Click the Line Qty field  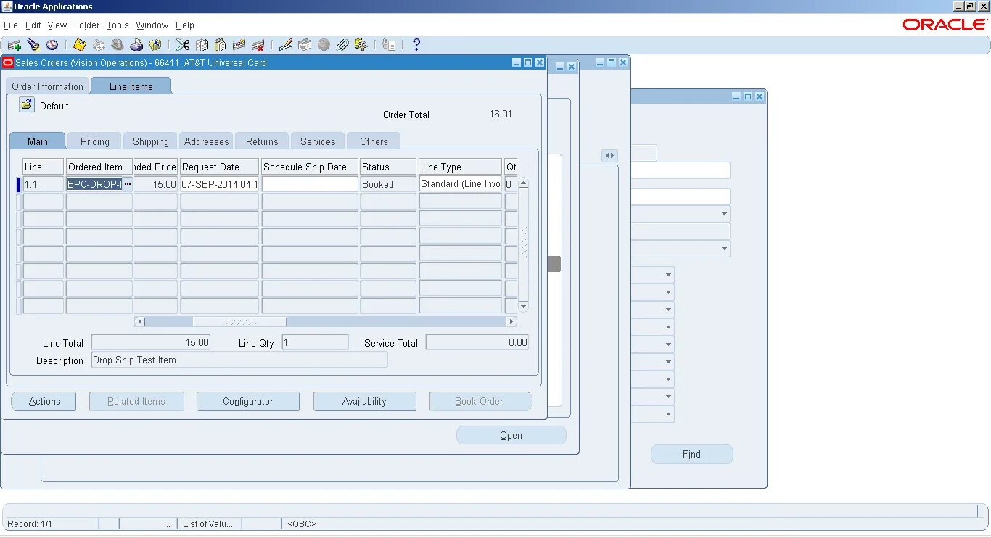pos(315,342)
